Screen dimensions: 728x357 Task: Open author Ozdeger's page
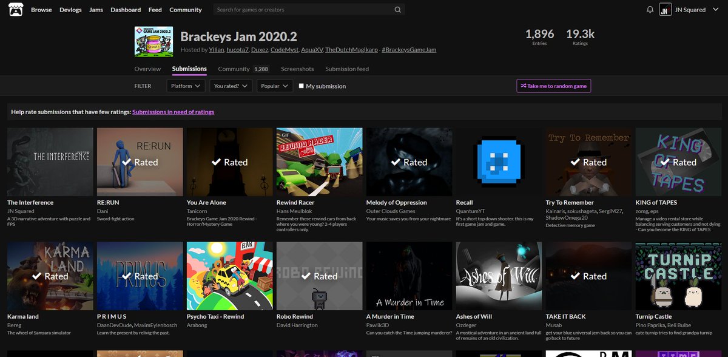[x=467, y=325]
